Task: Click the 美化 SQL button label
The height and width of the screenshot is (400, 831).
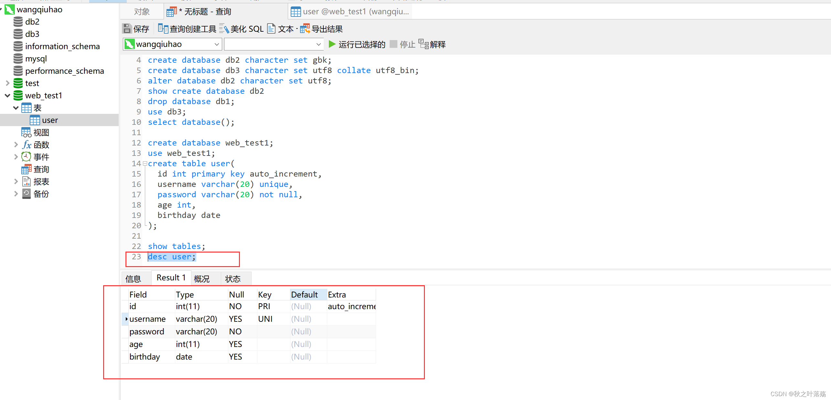Action: pyautogui.click(x=247, y=29)
